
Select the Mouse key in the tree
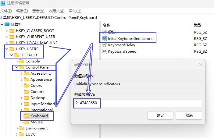[x=36, y=122]
